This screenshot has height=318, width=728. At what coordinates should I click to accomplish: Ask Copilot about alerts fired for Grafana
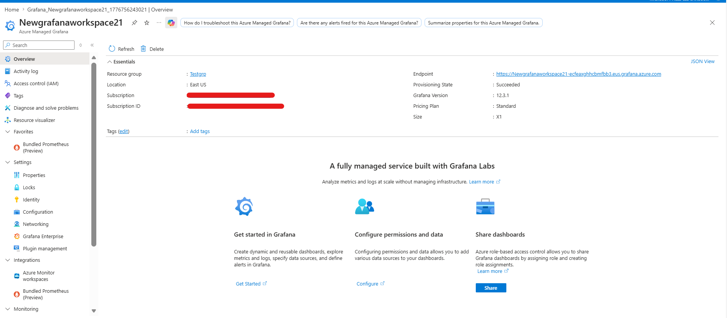359,23
